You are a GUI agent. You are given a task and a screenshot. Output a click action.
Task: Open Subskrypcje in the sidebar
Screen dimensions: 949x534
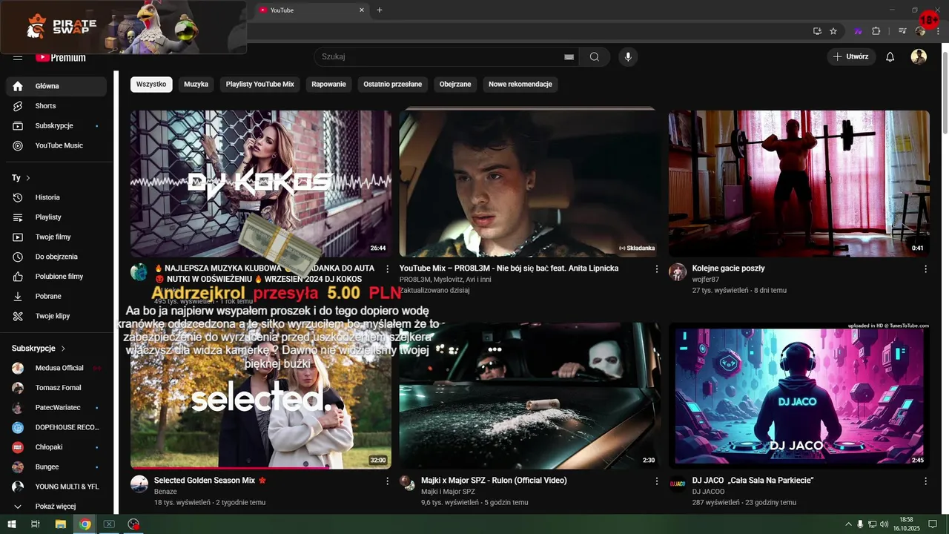56,126
